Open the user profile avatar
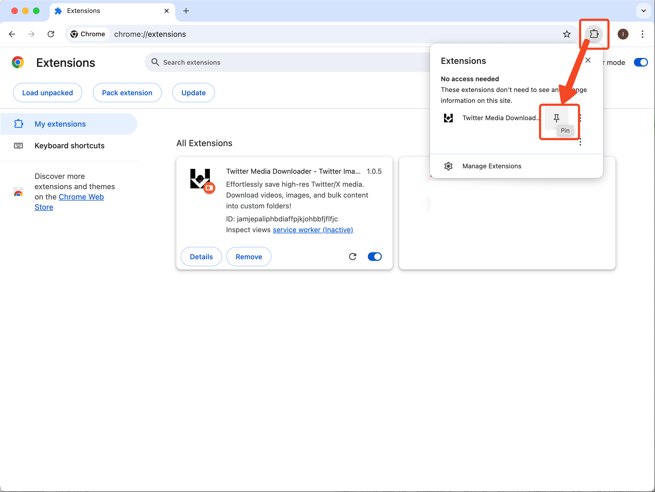The height and width of the screenshot is (492, 655). [623, 34]
